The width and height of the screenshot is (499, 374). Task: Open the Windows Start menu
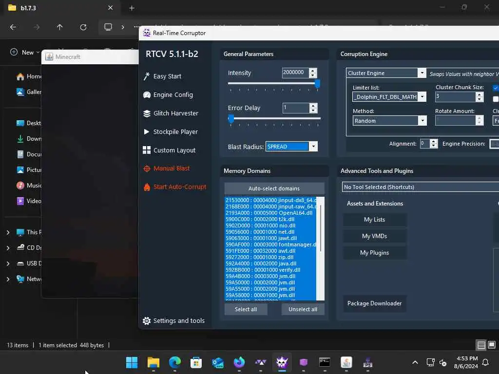coord(132,362)
